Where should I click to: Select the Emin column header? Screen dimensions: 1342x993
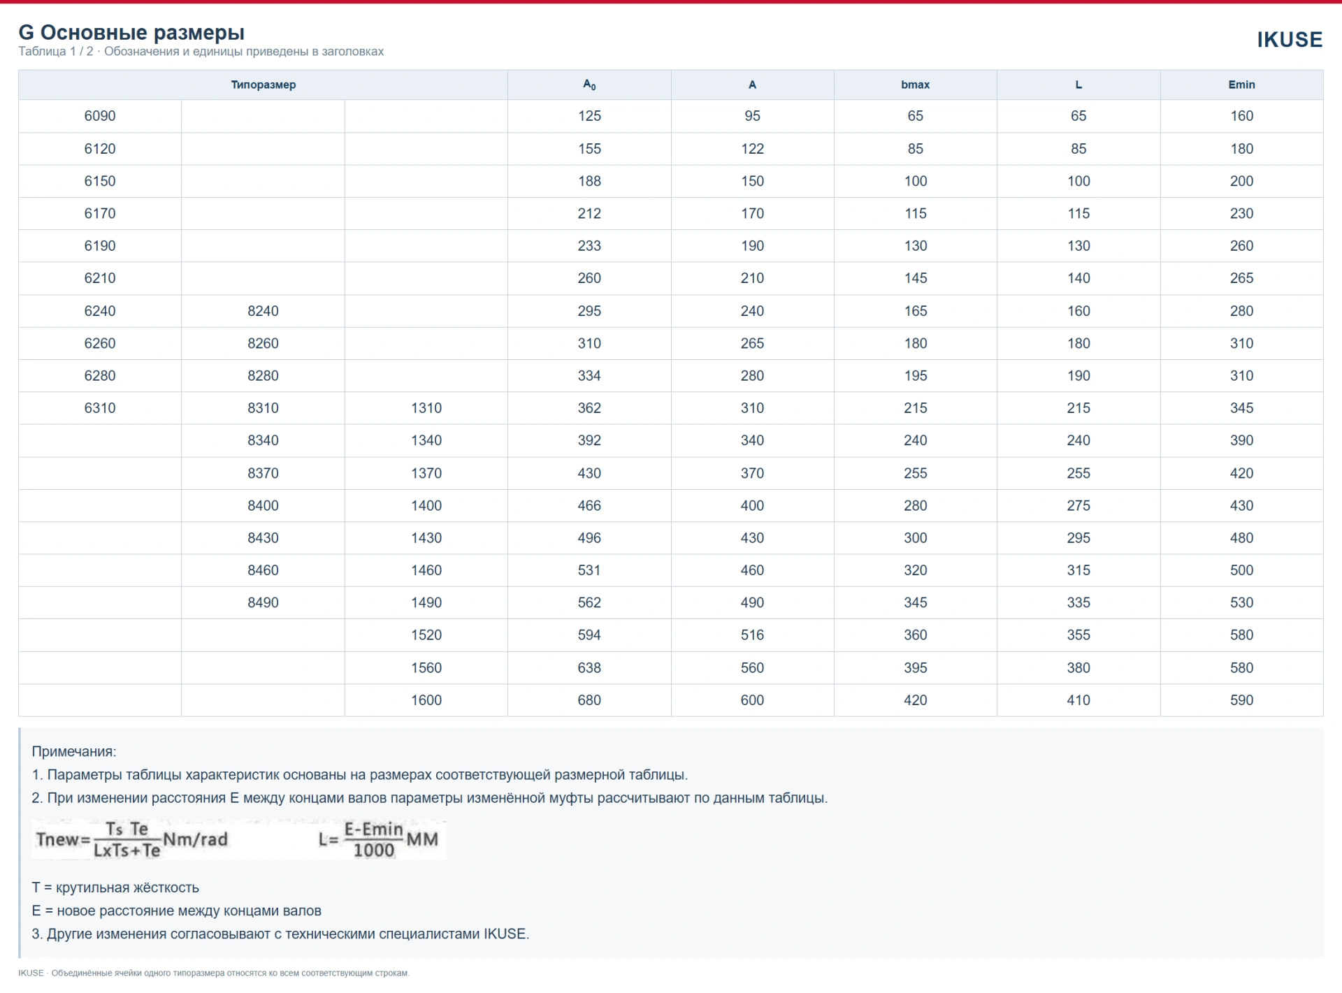click(1241, 85)
